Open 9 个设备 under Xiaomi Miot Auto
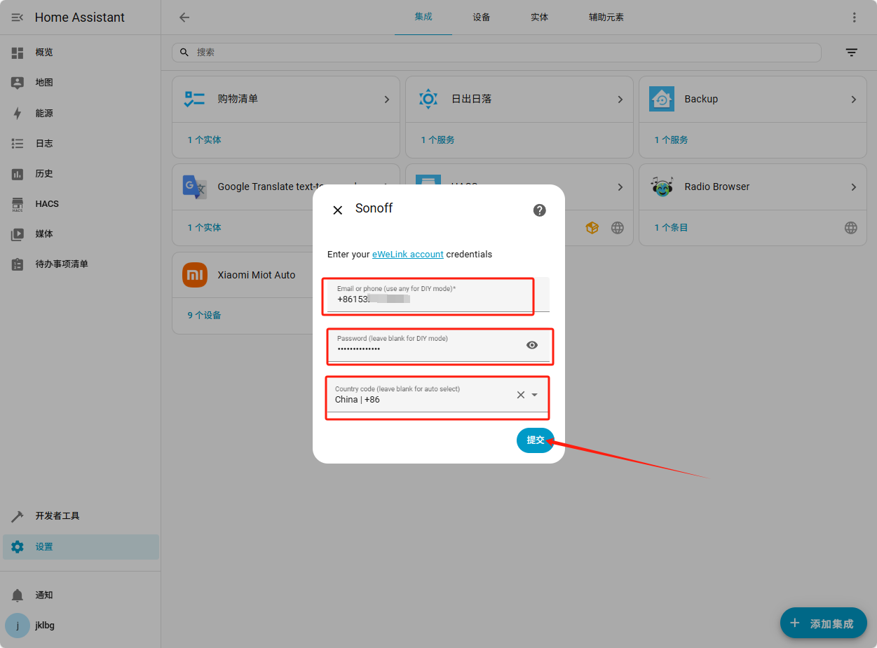Image resolution: width=877 pixels, height=648 pixels. (x=204, y=316)
